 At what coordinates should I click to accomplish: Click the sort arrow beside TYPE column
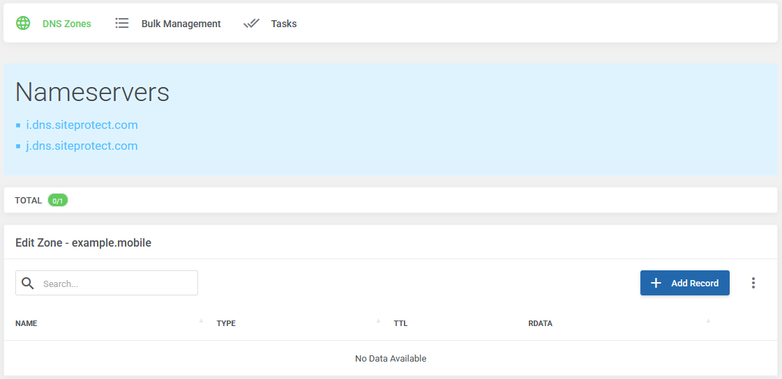point(378,321)
